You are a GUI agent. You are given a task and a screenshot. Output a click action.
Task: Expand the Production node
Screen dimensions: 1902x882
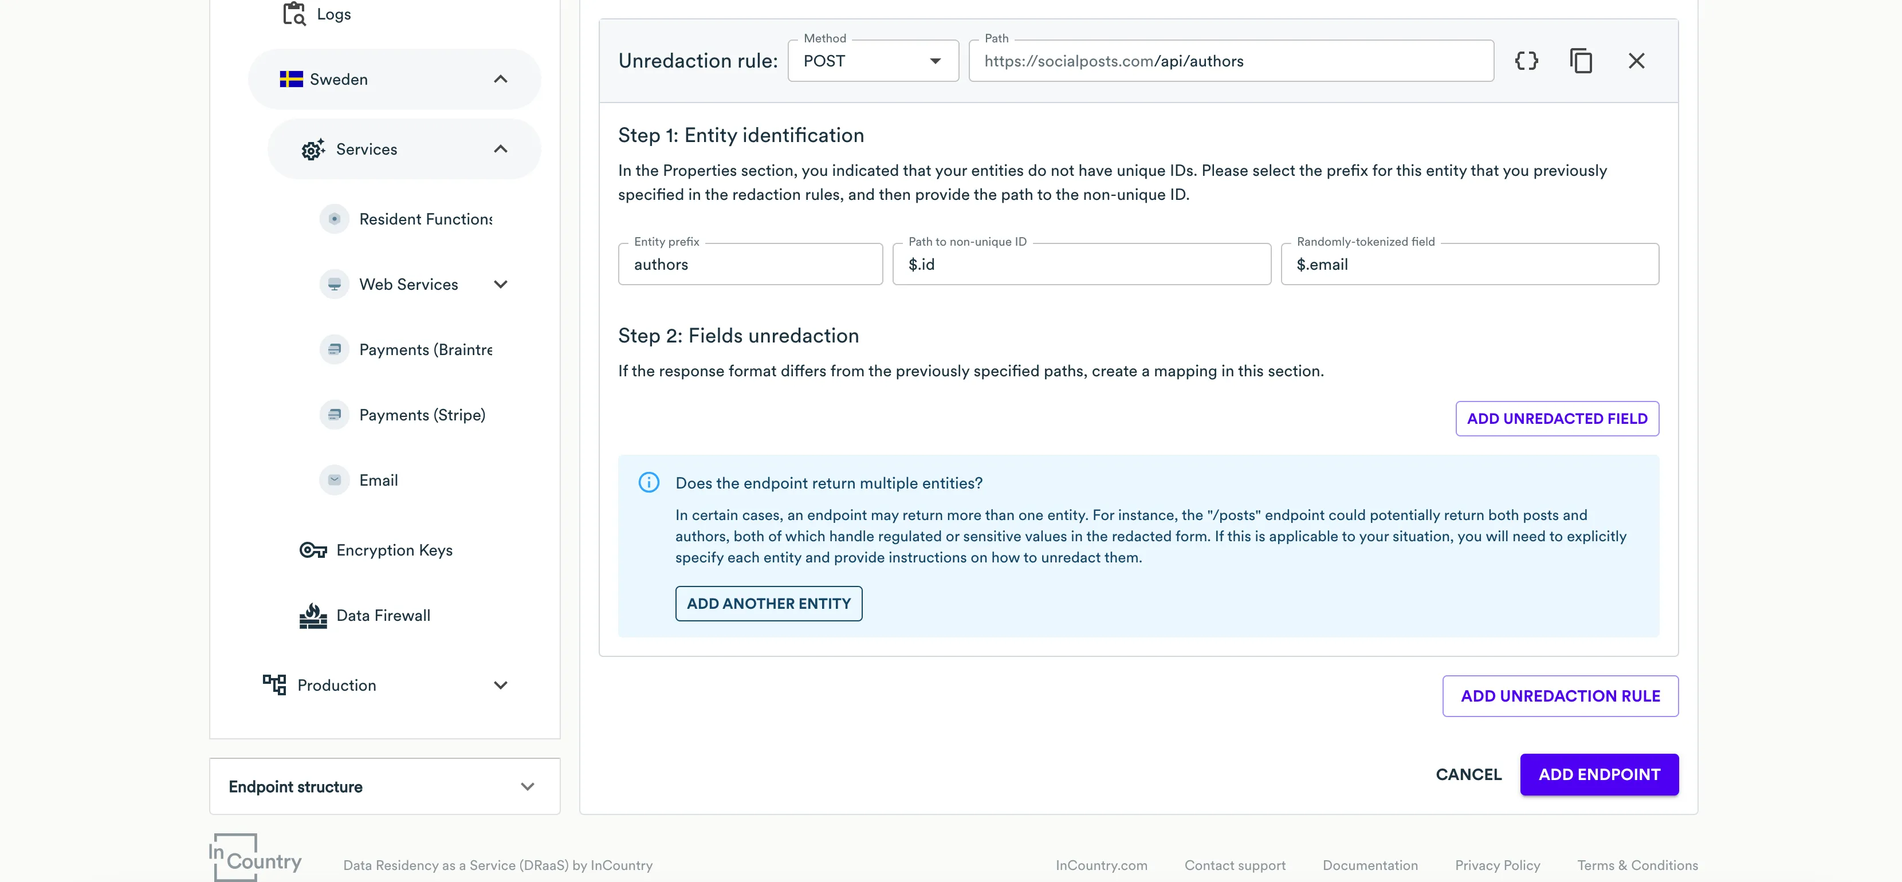[x=501, y=684]
